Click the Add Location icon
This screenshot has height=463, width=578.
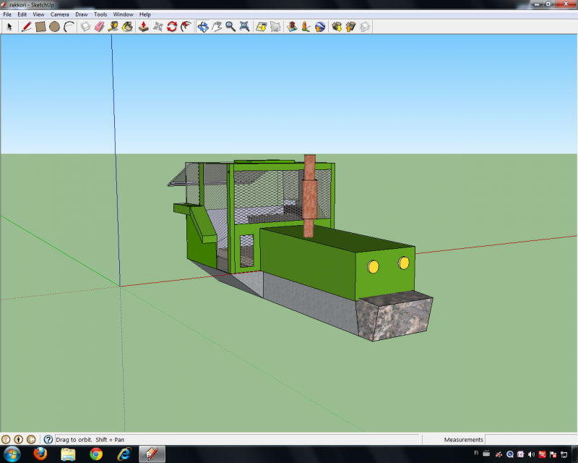(x=262, y=27)
